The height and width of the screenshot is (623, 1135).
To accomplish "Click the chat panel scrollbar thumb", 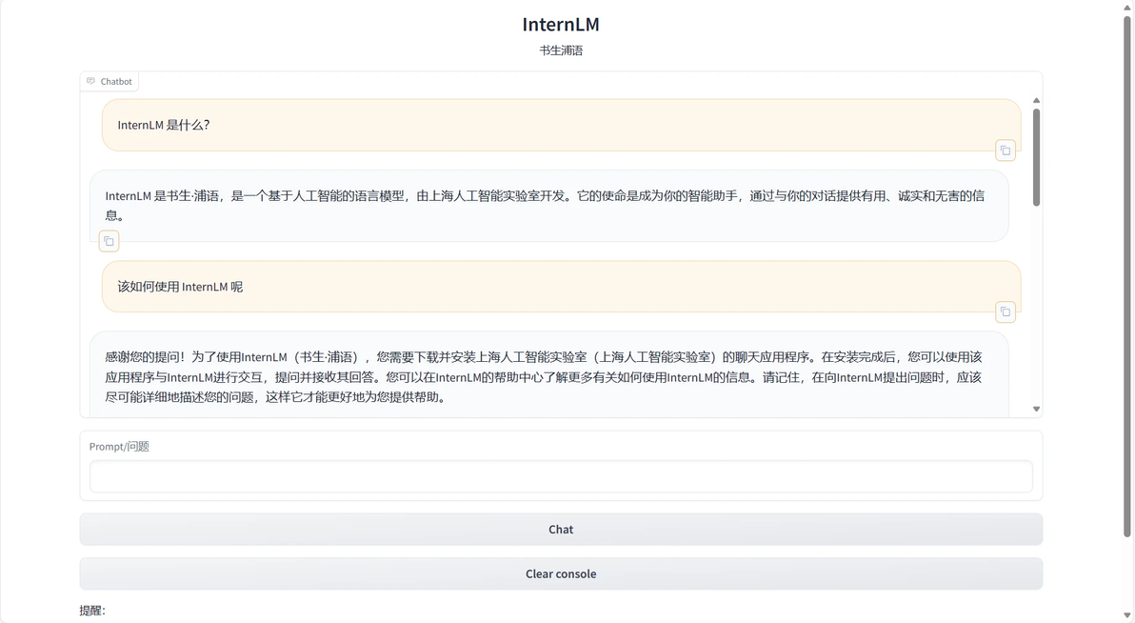I will pyautogui.click(x=1036, y=157).
